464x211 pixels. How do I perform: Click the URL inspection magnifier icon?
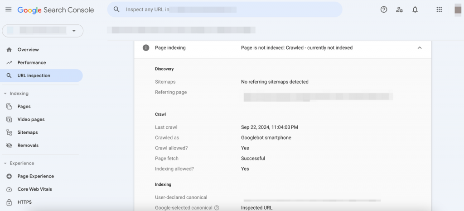(9, 75)
